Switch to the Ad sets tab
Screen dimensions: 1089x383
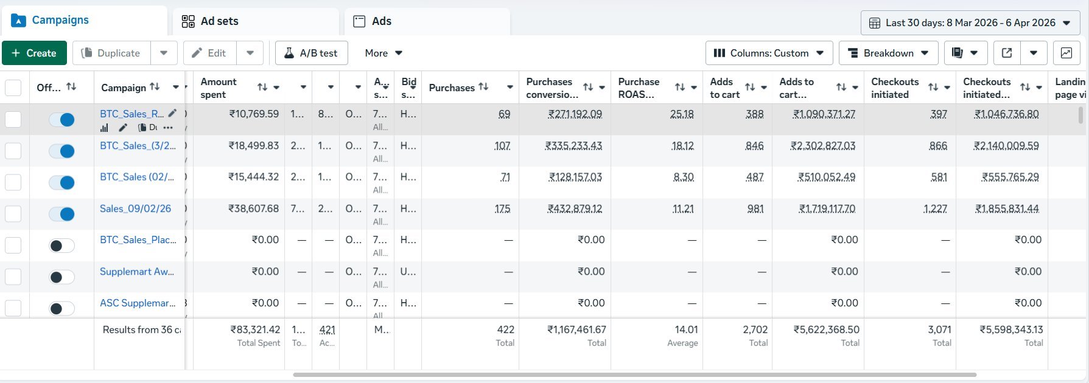tap(256, 21)
